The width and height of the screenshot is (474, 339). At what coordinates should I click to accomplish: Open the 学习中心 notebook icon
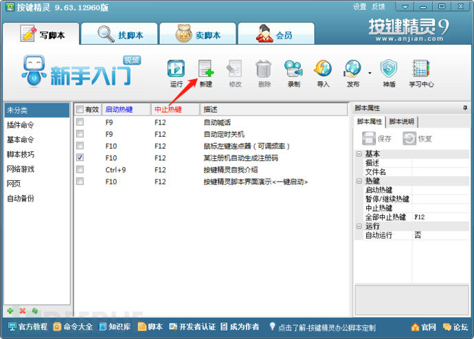tap(421, 68)
